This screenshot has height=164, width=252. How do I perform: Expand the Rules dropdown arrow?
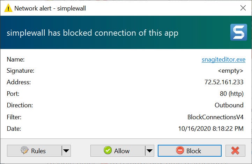pos(66,151)
